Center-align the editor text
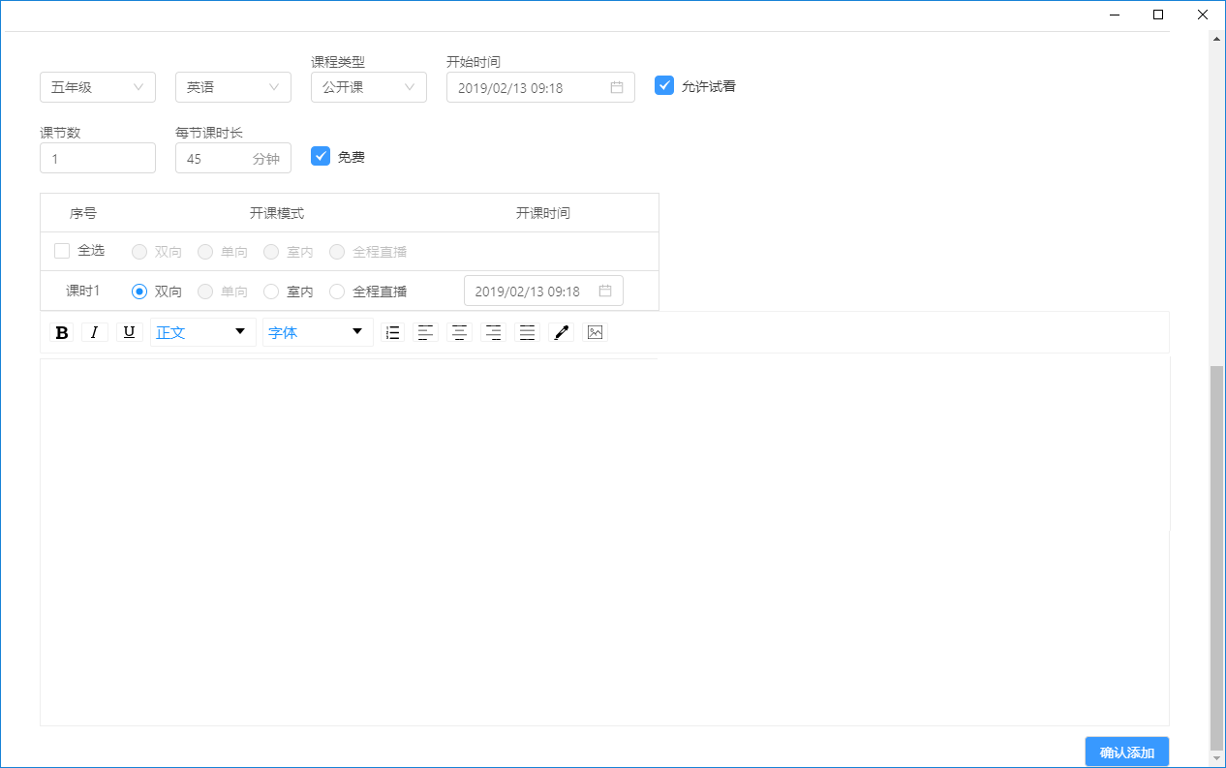The height and width of the screenshot is (768, 1226). coord(459,332)
